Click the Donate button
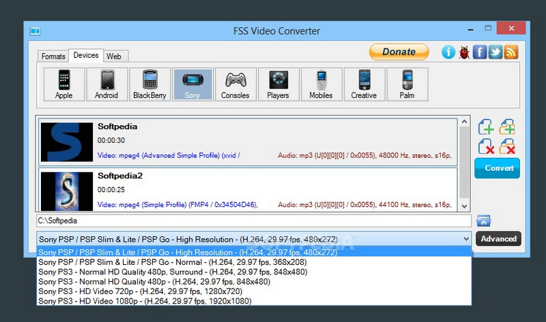Screen dimensions: 546x322 [x=399, y=52]
